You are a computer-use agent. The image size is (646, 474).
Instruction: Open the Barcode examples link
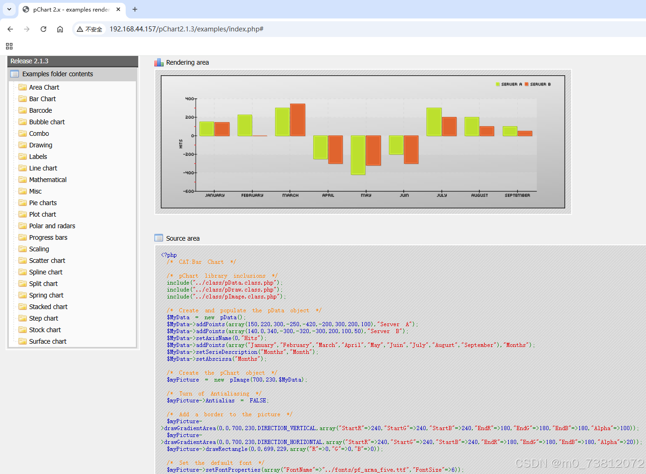tap(41, 110)
